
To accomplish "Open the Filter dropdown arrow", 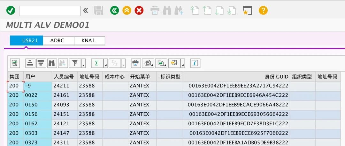I will click(83, 63).
